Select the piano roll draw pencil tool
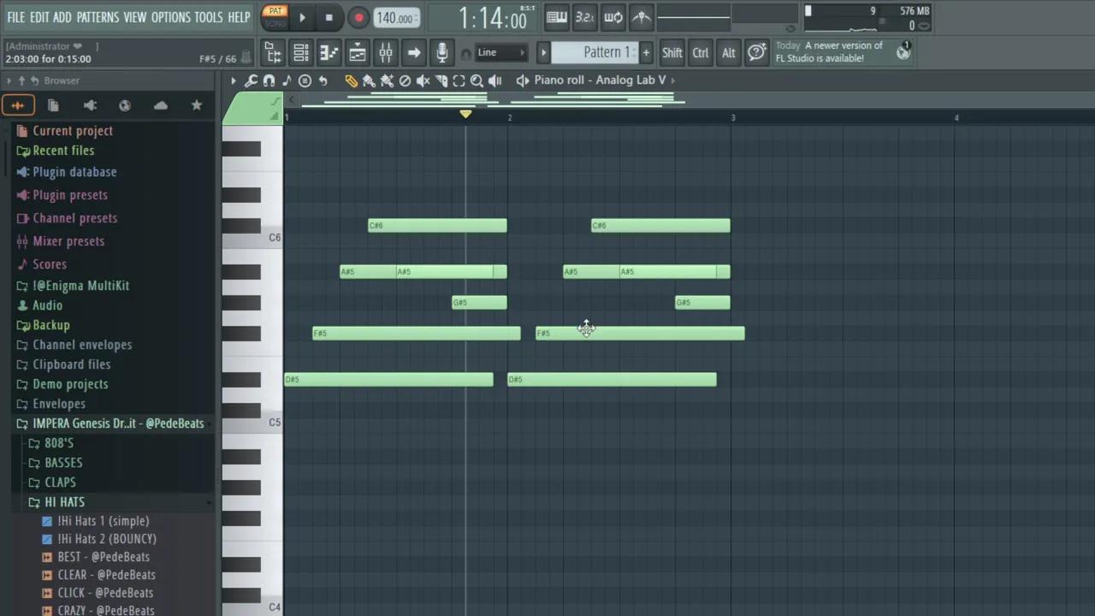The image size is (1095, 616). 351,80
